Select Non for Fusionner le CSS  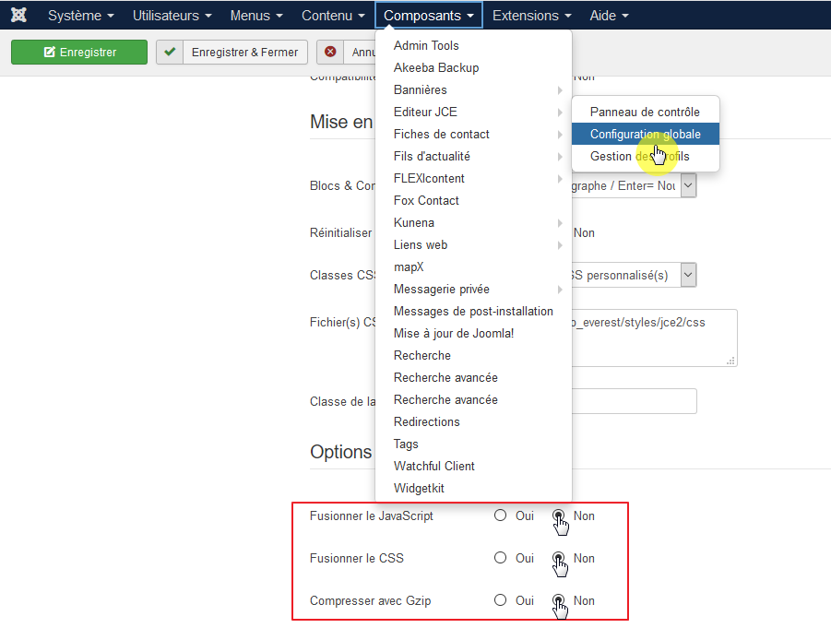point(558,558)
